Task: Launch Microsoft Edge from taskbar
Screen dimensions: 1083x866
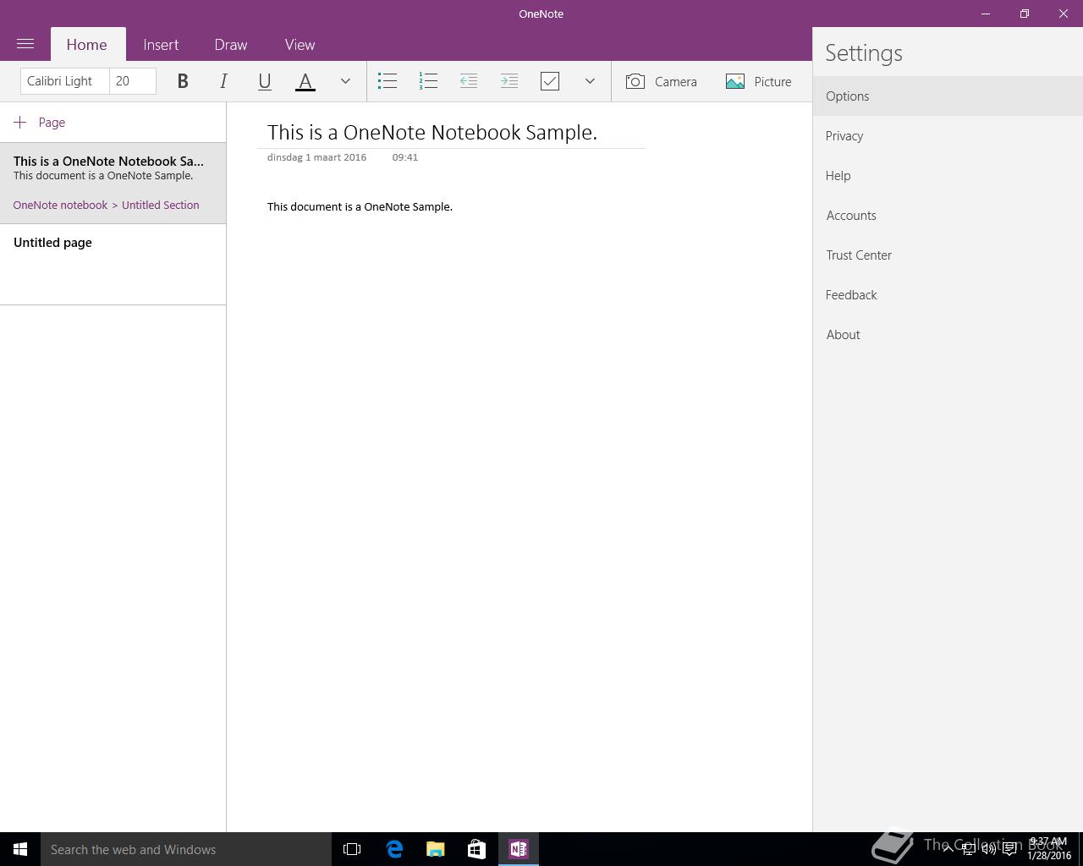Action: tap(394, 849)
